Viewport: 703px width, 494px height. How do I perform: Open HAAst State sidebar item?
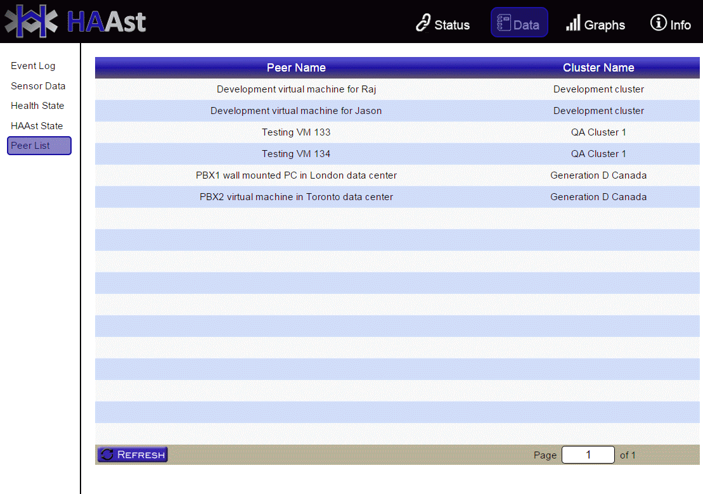37,126
